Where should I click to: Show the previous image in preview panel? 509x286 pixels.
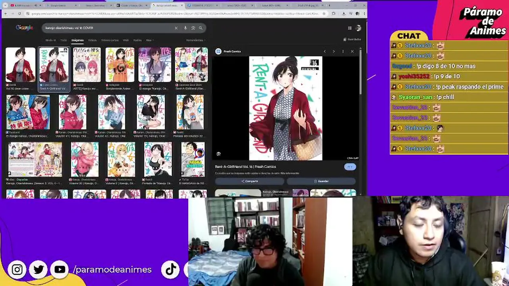tap(324, 51)
